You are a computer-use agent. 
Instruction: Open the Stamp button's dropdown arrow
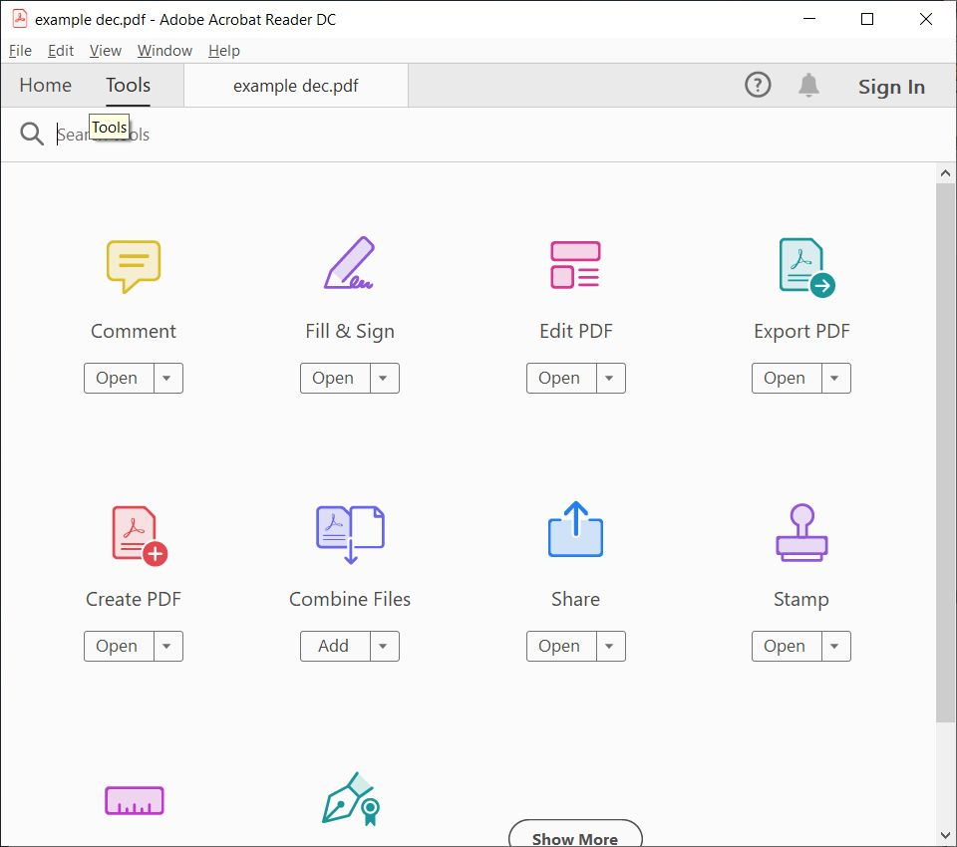pyautogui.click(x=835, y=647)
